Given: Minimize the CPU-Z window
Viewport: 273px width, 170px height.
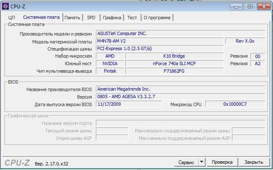Looking at the screenshot, I should click(236, 7).
